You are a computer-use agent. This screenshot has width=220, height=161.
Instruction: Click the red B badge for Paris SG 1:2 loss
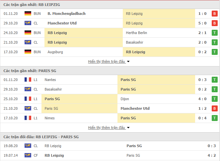tap(215, 108)
